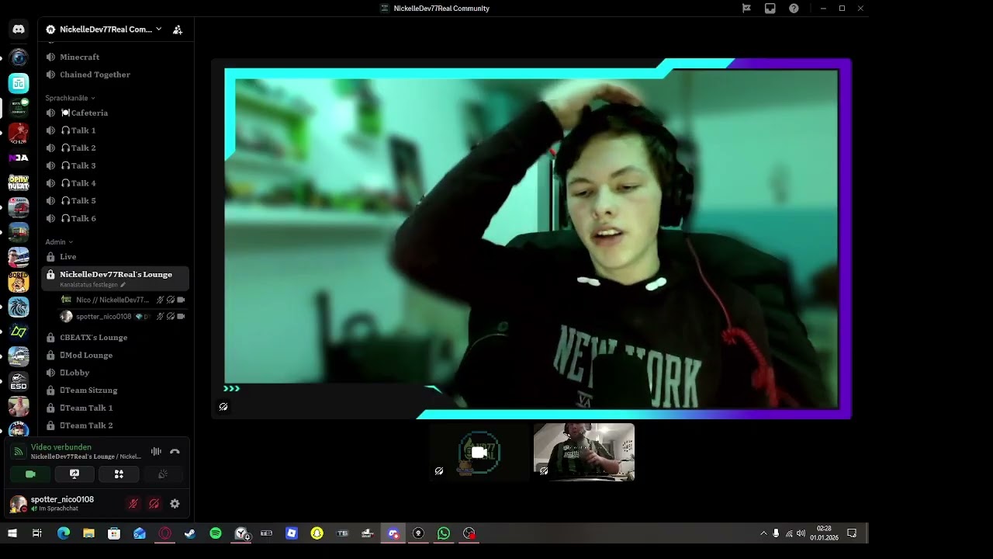
Task: Click the flag icon in title bar
Action: pyautogui.click(x=746, y=9)
